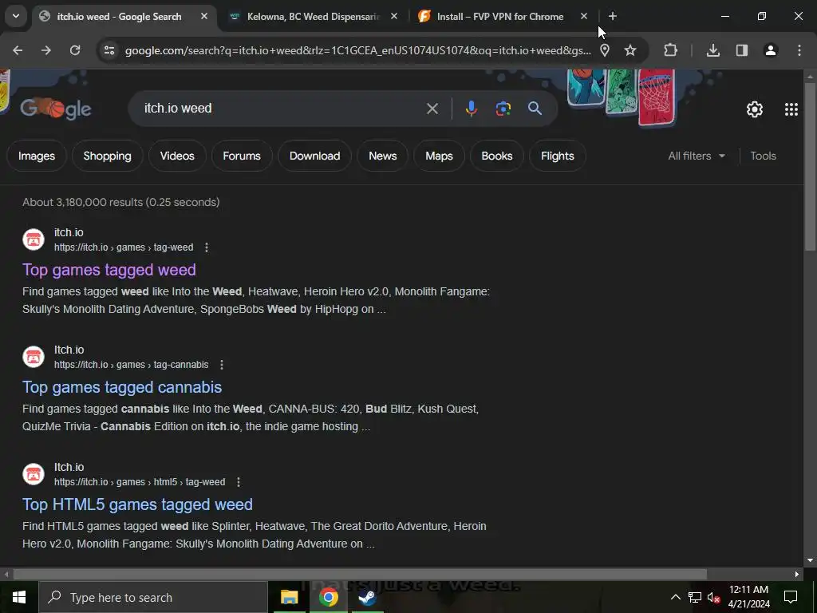Bookmark this page with the star

(630, 50)
